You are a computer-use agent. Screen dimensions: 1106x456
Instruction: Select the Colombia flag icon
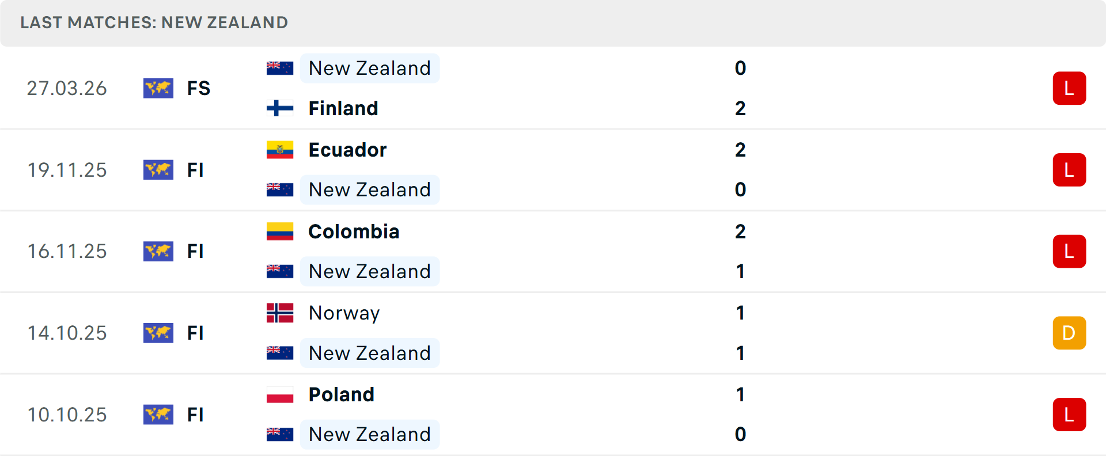[281, 231]
